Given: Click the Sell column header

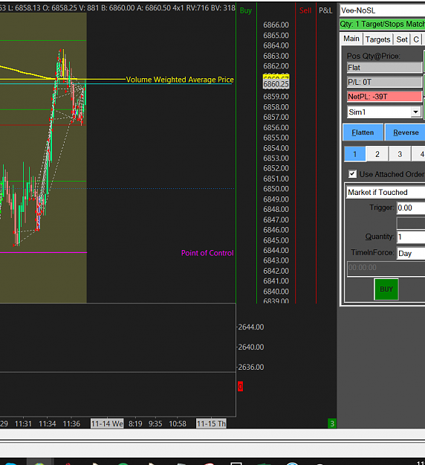Looking at the screenshot, I should click(x=305, y=10).
